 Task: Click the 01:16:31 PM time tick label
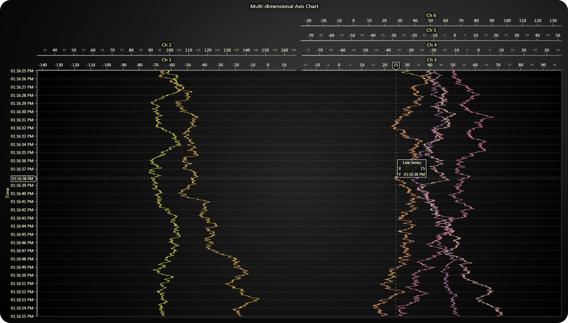point(22,120)
